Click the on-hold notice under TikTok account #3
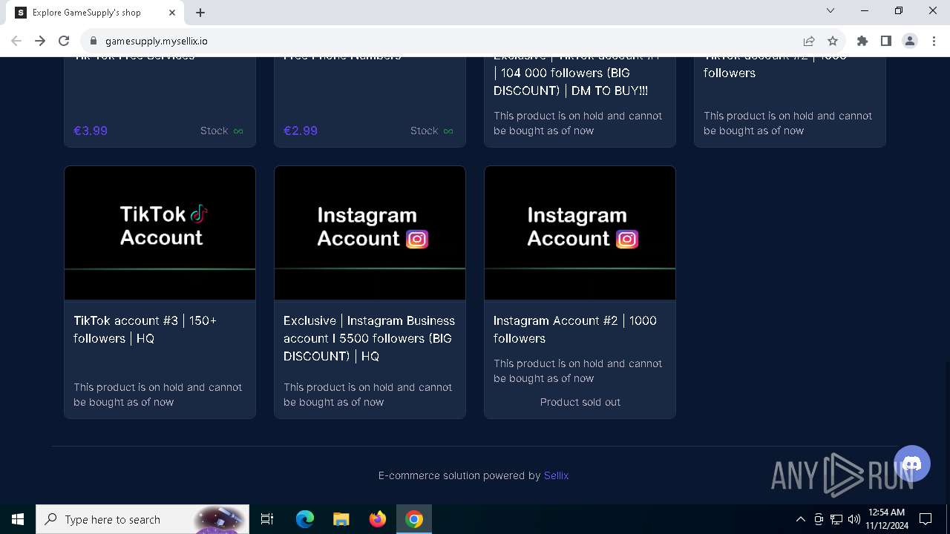Viewport: 950px width, 534px height. tap(158, 395)
